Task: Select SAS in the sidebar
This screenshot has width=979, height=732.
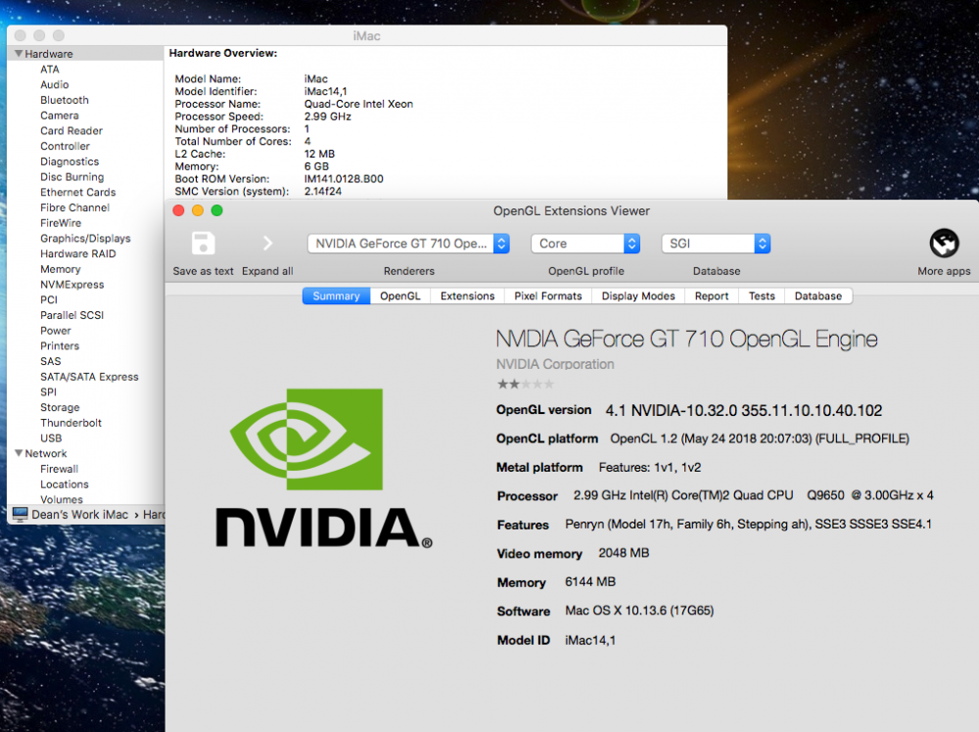Action: [x=51, y=361]
